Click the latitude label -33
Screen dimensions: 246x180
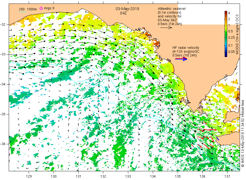(x=3, y=54)
